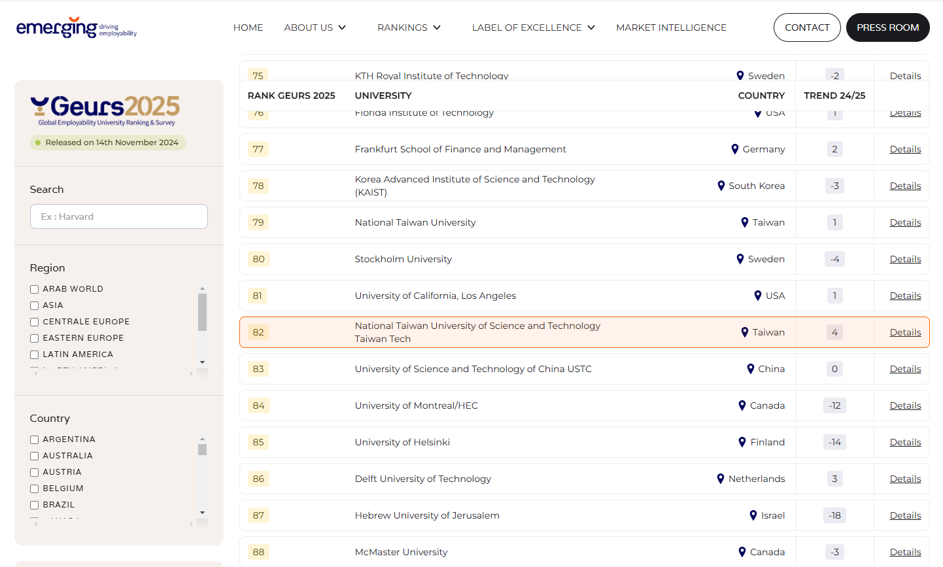Open MARKET INTELLIGENCE from the navigation
The image size is (943, 567).
point(671,27)
